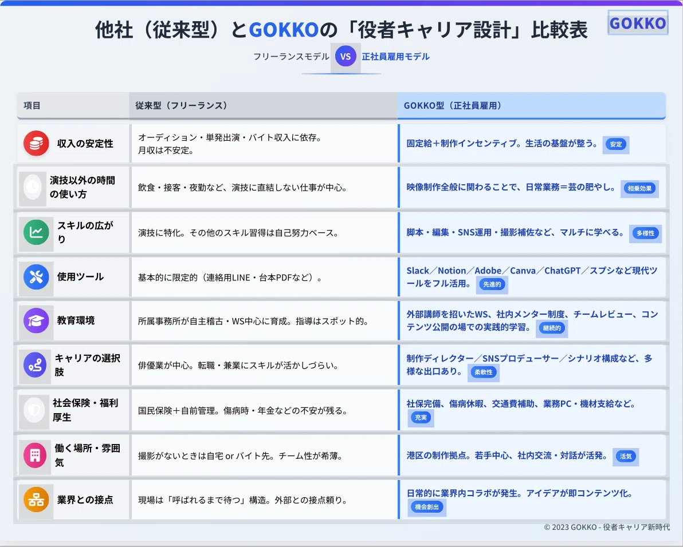Click the 多様性 tag badge
The height and width of the screenshot is (547, 683).
point(646,233)
